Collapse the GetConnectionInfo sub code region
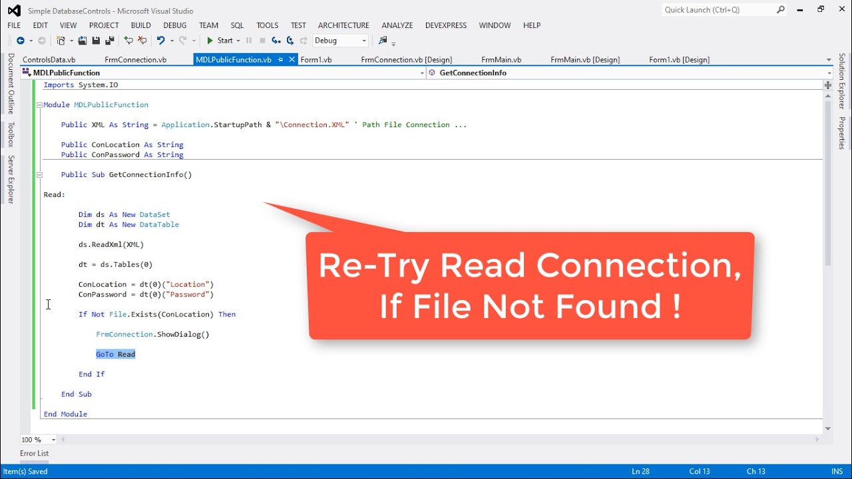The image size is (852, 479). 39,175
